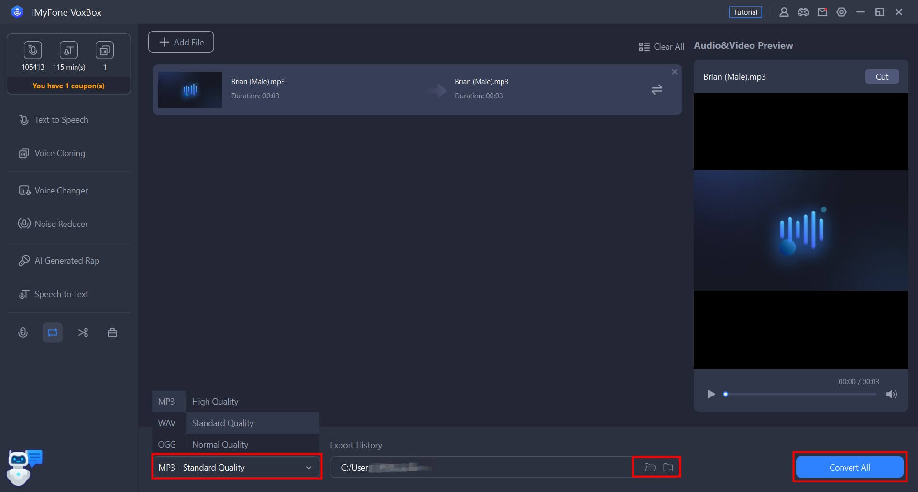Select the microphone recording tool icon
918x492 pixels.
[23, 332]
